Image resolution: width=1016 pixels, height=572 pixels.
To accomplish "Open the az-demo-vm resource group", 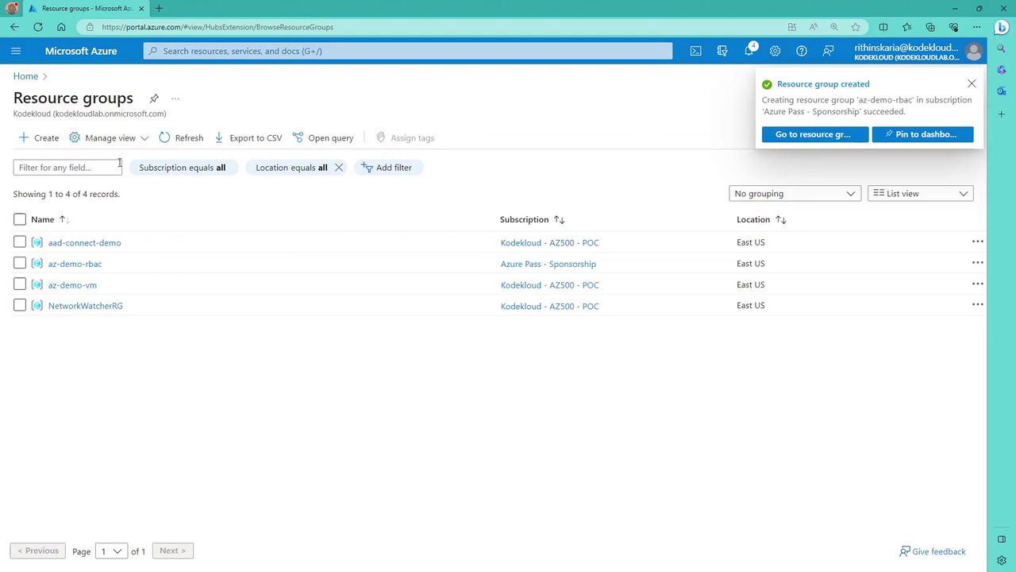I will [72, 284].
